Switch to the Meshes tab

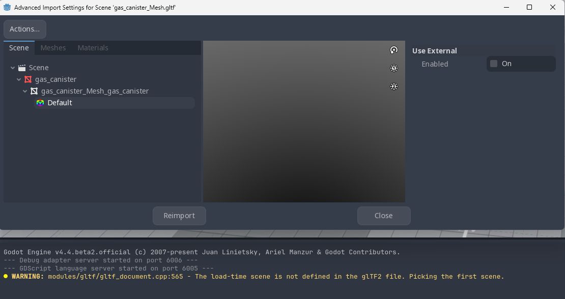[53, 48]
